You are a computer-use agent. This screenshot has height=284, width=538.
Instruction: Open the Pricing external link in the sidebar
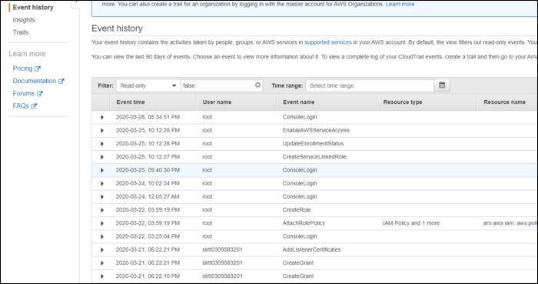click(x=26, y=68)
